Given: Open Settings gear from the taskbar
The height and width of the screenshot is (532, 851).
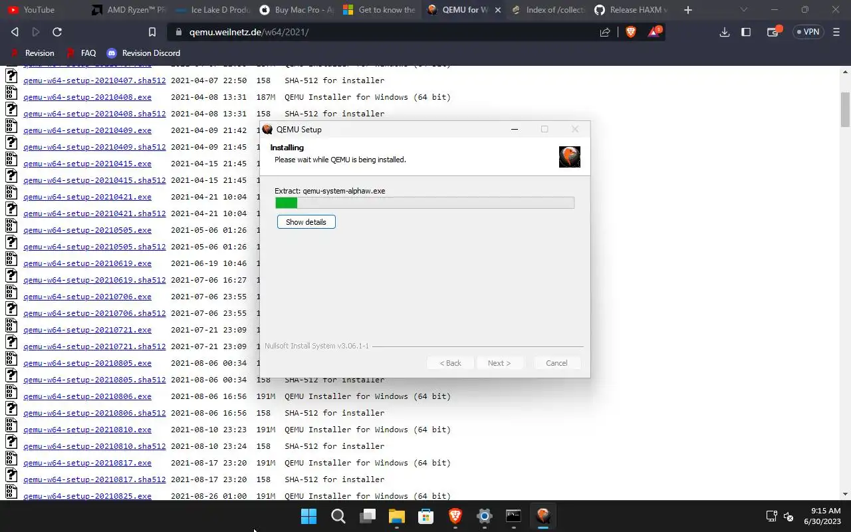Looking at the screenshot, I should click(485, 516).
